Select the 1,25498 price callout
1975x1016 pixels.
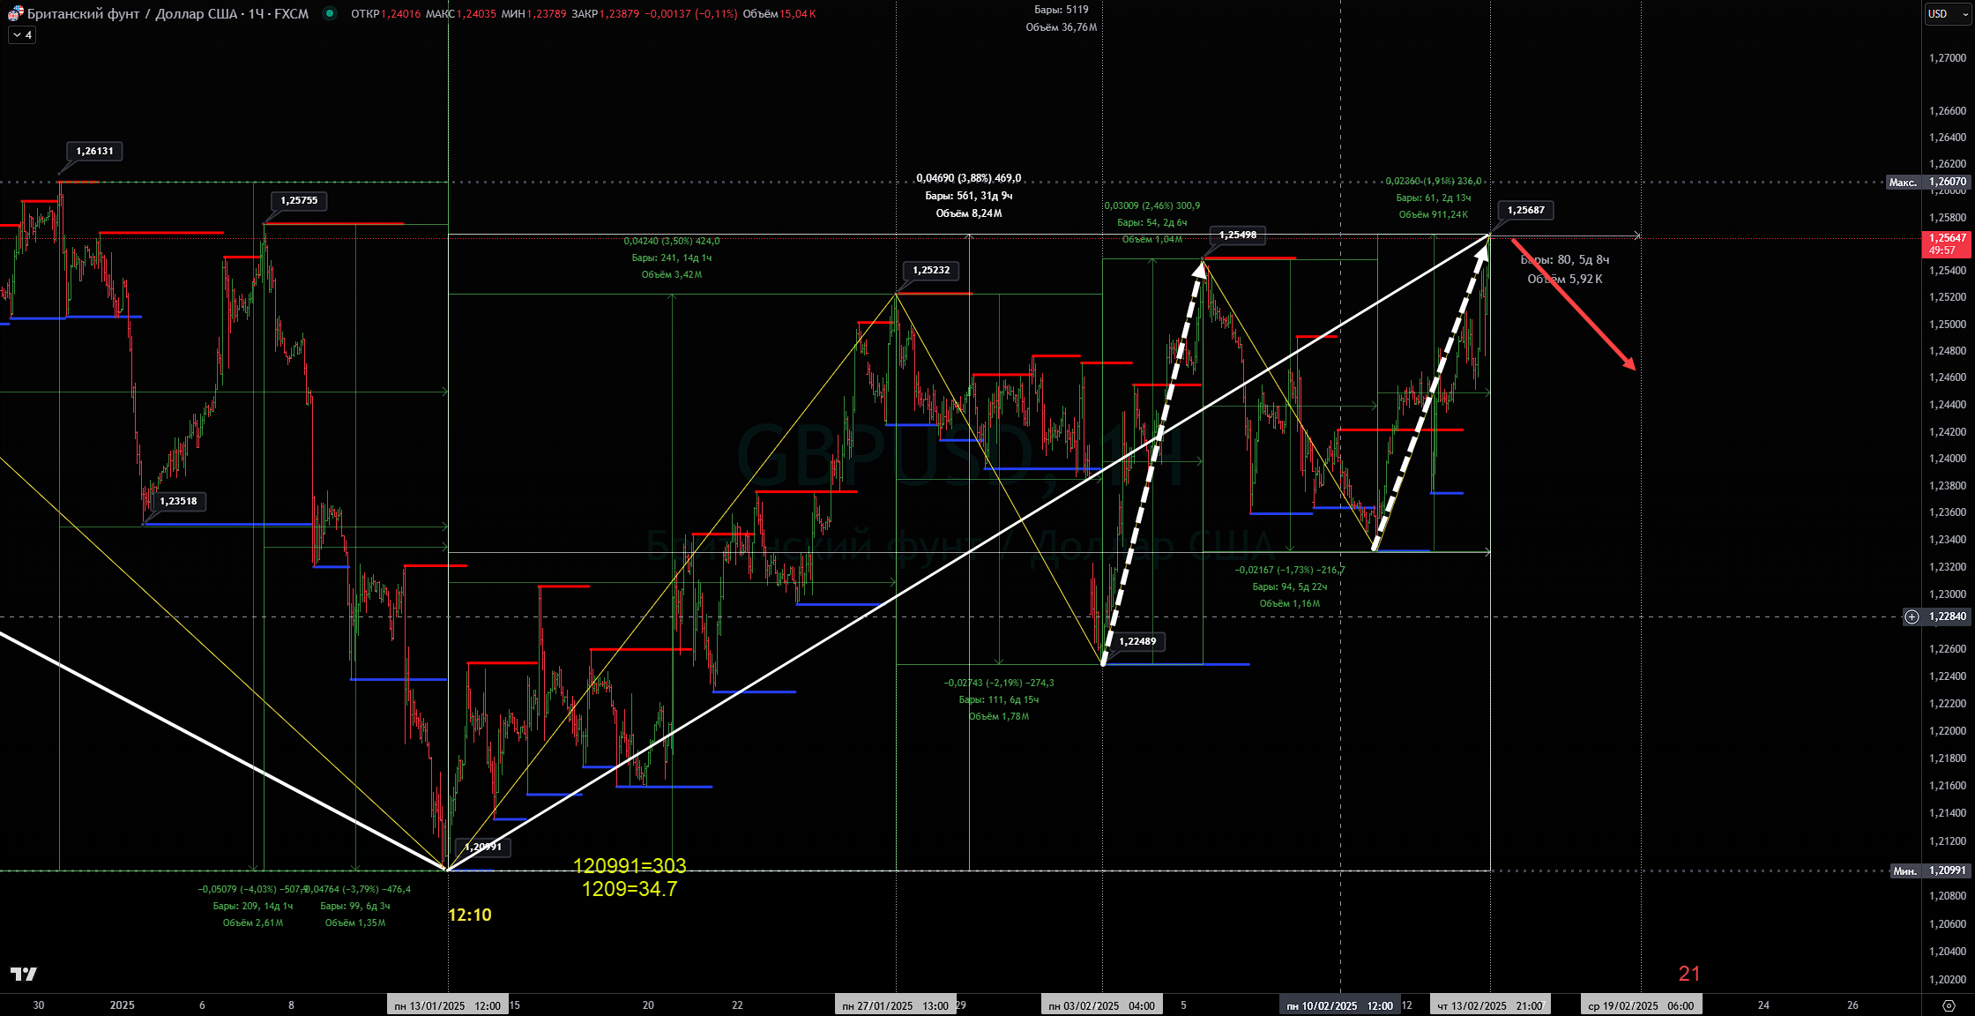[1237, 235]
